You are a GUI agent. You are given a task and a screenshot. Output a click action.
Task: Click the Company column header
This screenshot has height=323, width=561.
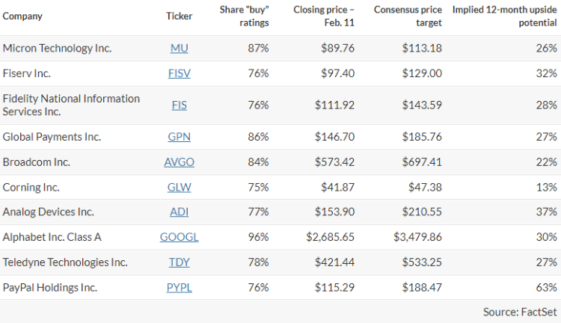(x=22, y=16)
